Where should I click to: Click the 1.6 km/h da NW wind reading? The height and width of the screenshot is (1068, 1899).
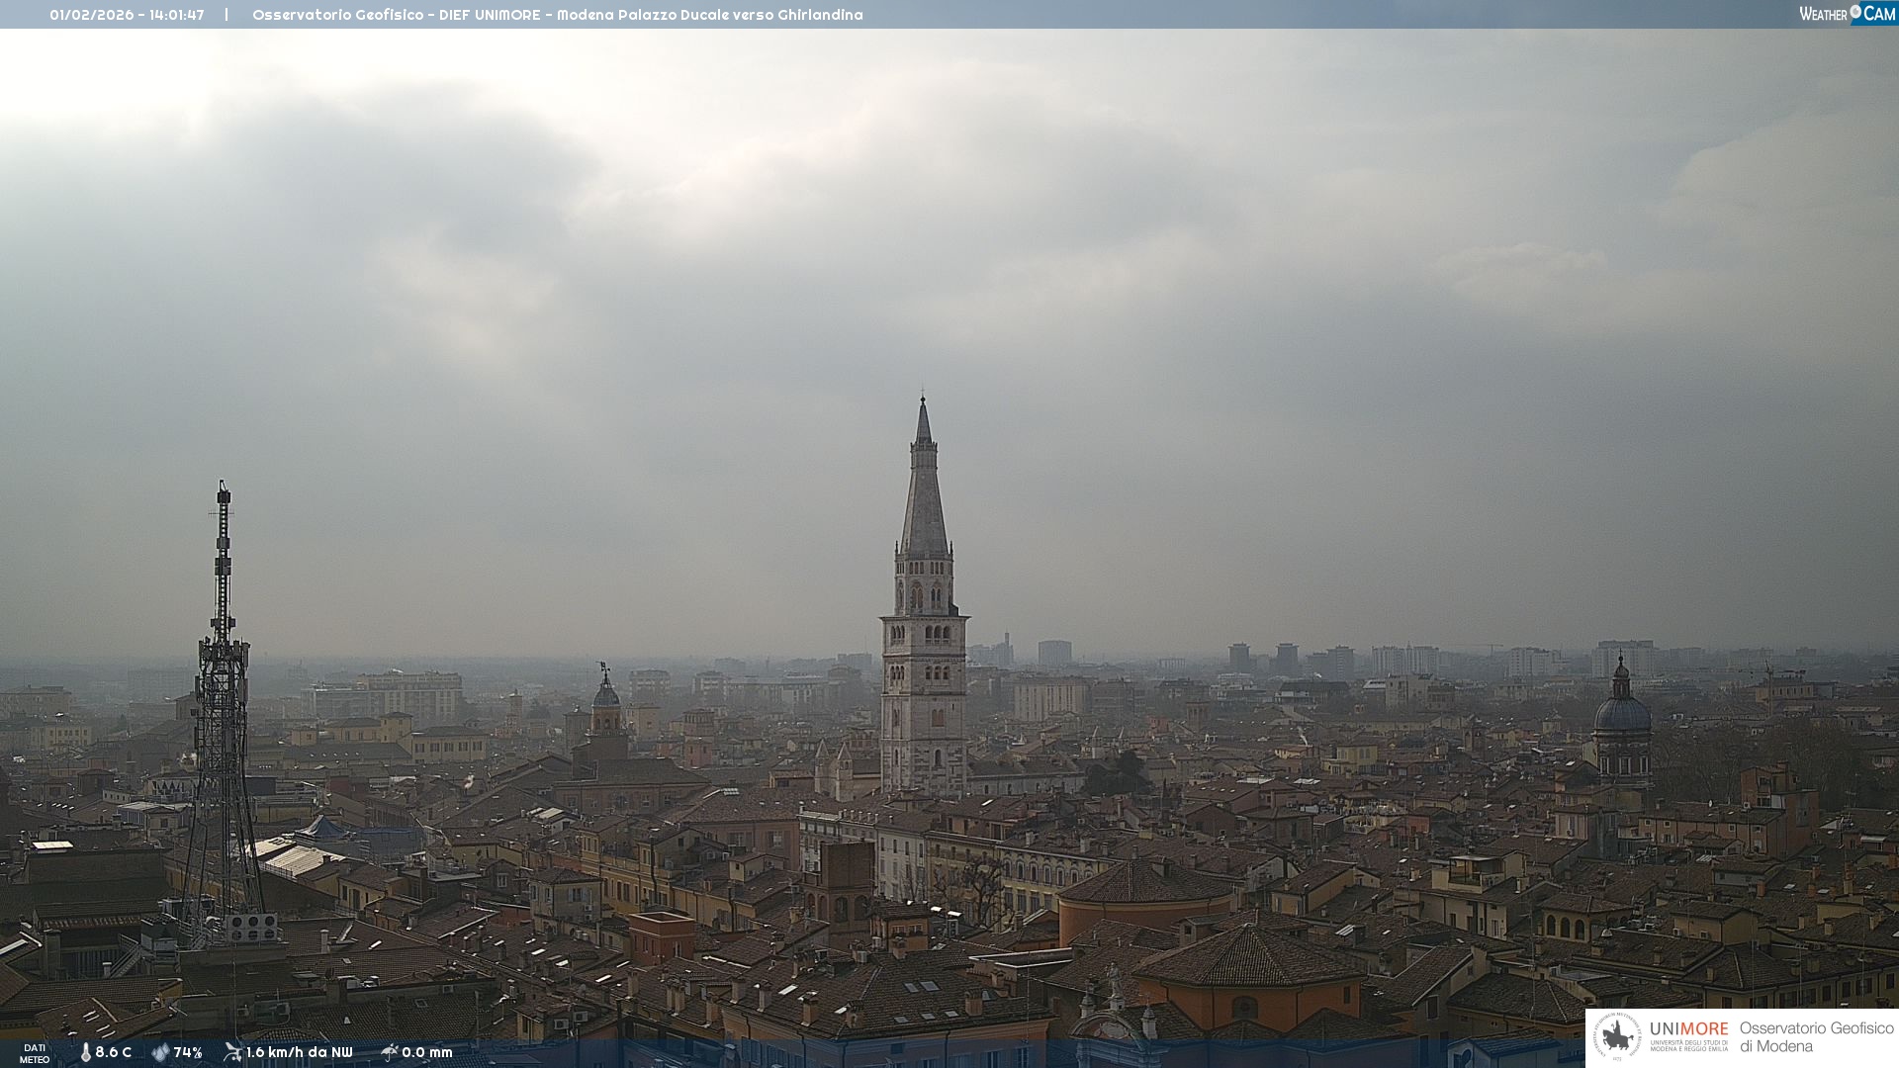299,1053
